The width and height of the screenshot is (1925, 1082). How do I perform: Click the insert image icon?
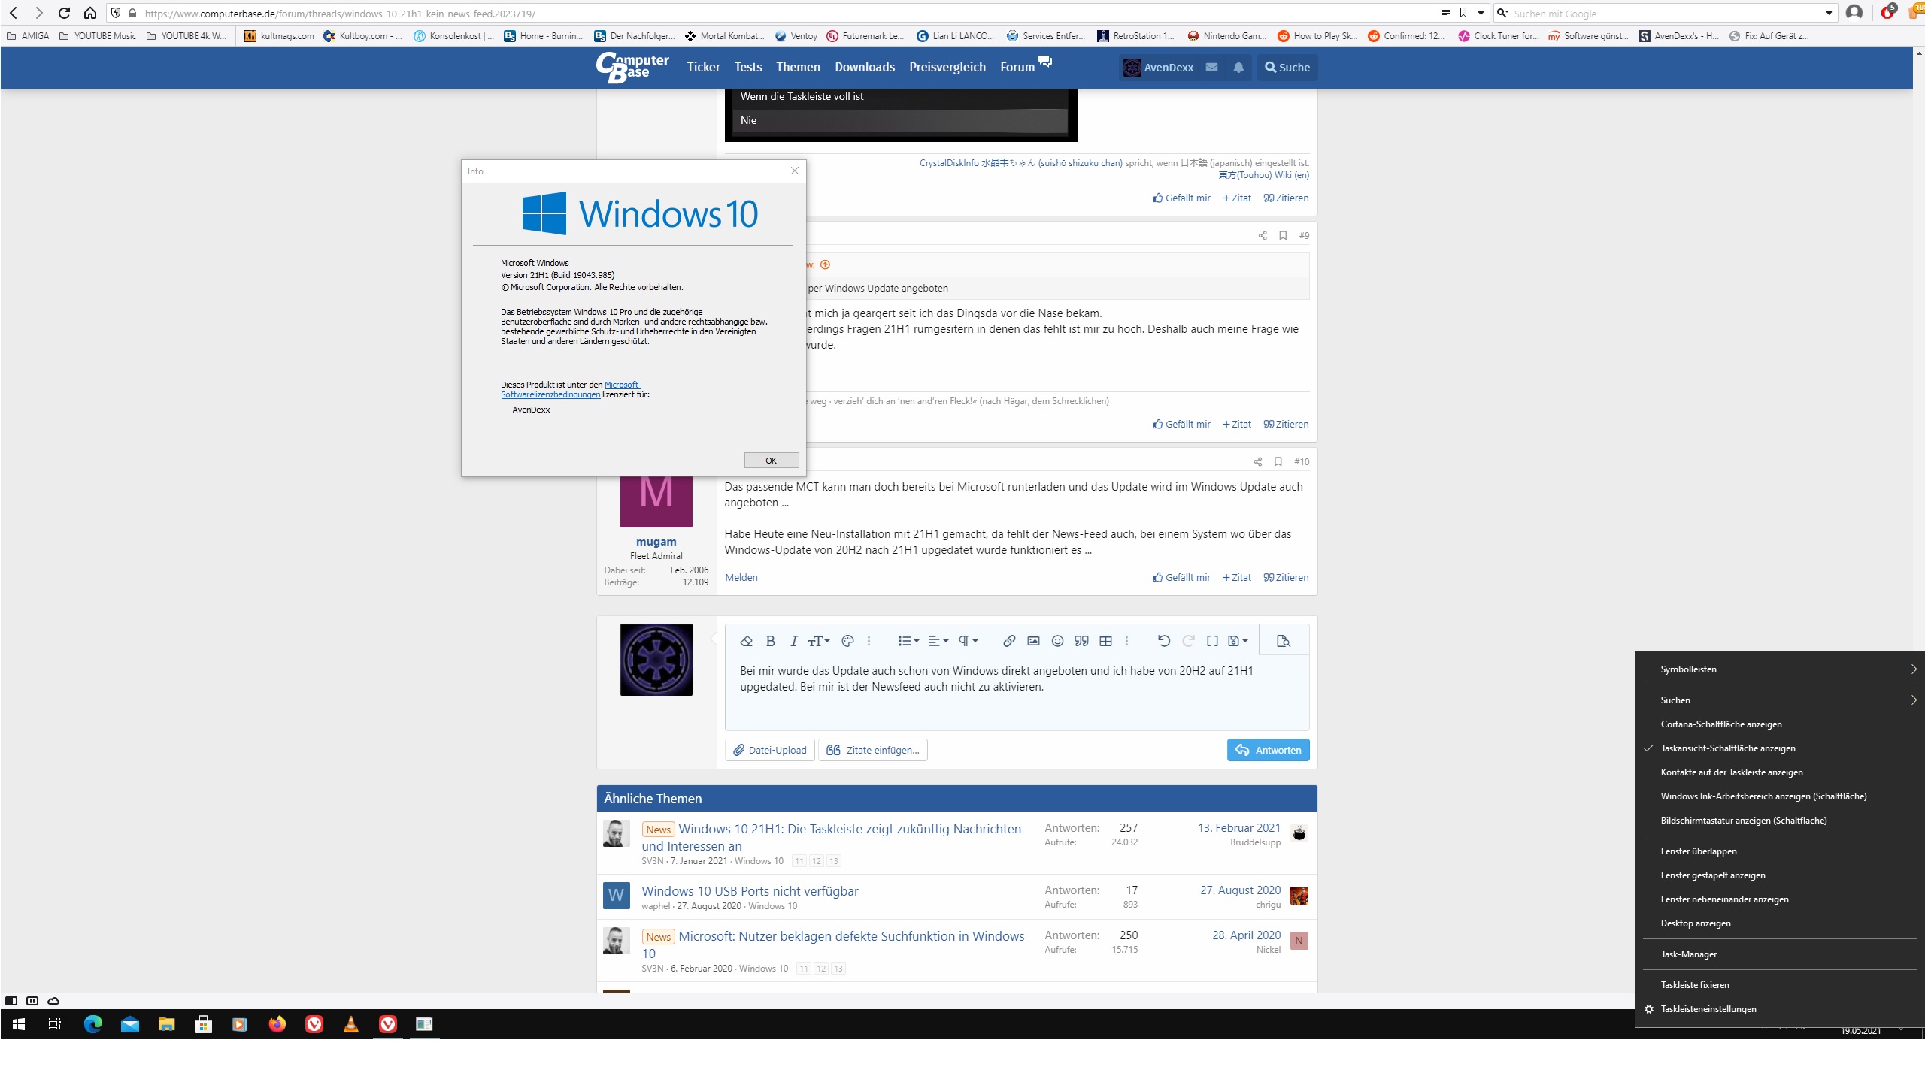click(1033, 641)
